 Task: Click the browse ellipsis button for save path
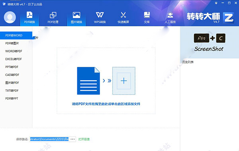click(x=72, y=139)
